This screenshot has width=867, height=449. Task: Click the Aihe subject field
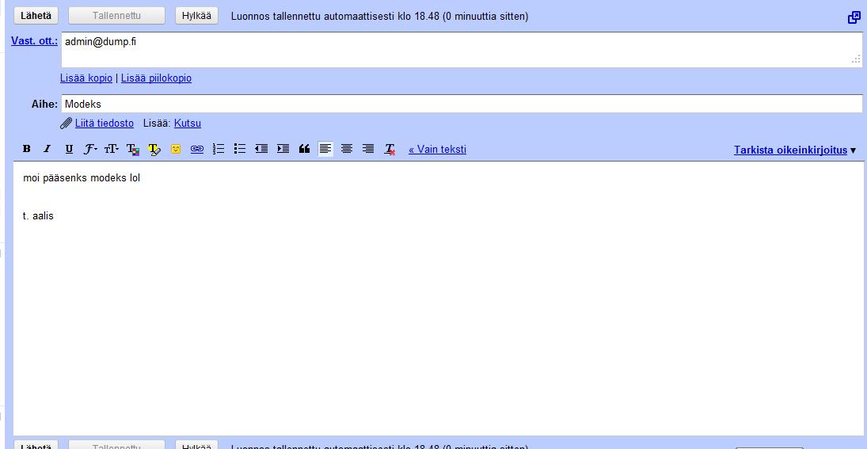pyautogui.click(x=461, y=104)
